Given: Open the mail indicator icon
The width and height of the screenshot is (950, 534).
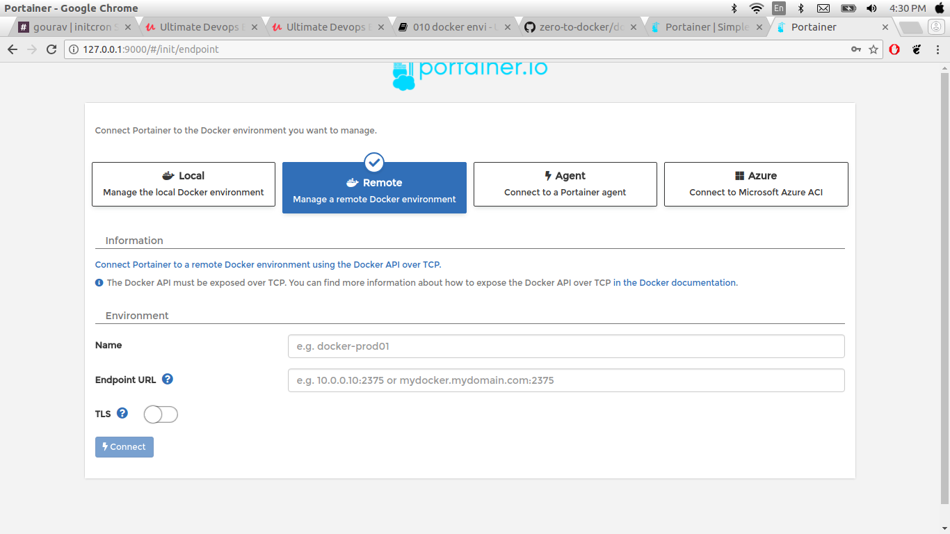Looking at the screenshot, I should point(823,8).
